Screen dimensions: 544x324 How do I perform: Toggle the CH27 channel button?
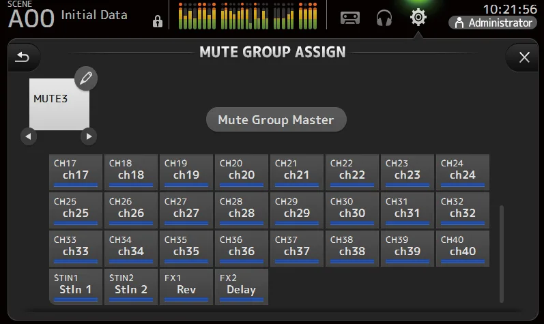click(186, 210)
